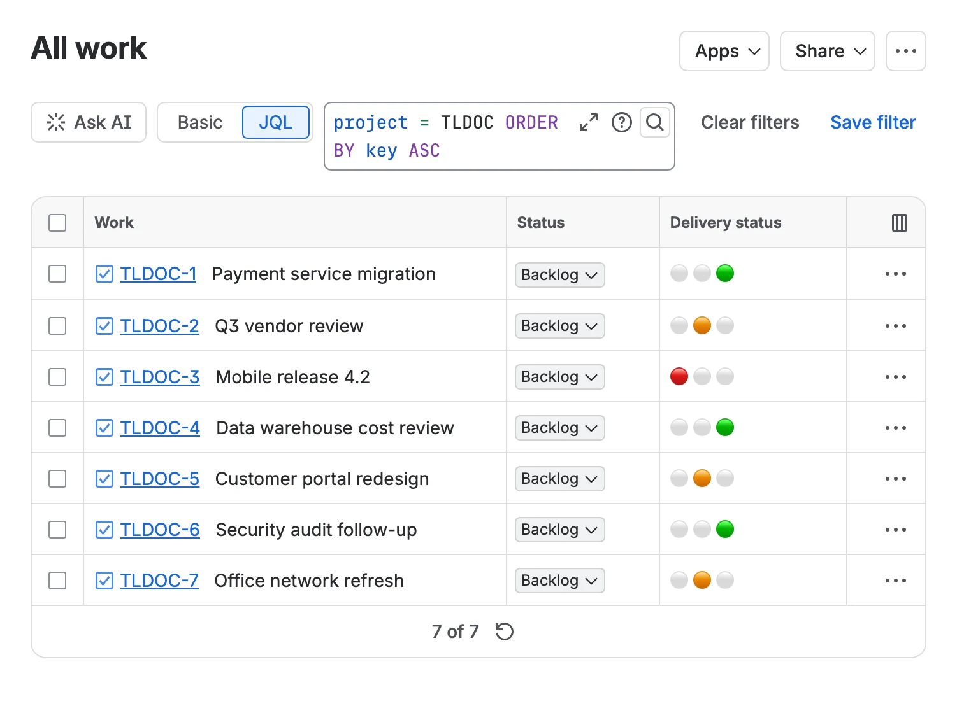Click the orange delivery light for TLDOC-2
The width and height of the screenshot is (957, 713).
(702, 325)
